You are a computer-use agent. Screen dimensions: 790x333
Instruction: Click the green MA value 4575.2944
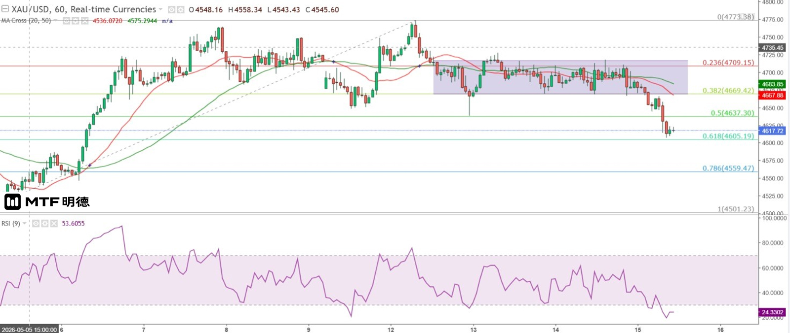click(142, 21)
